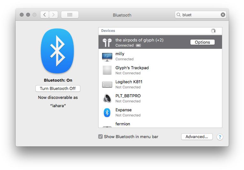Go forward with the right arrow
244x170 pixels.
click(x=53, y=15)
